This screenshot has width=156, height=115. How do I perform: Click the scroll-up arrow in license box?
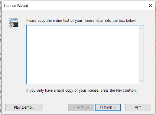(141, 29)
